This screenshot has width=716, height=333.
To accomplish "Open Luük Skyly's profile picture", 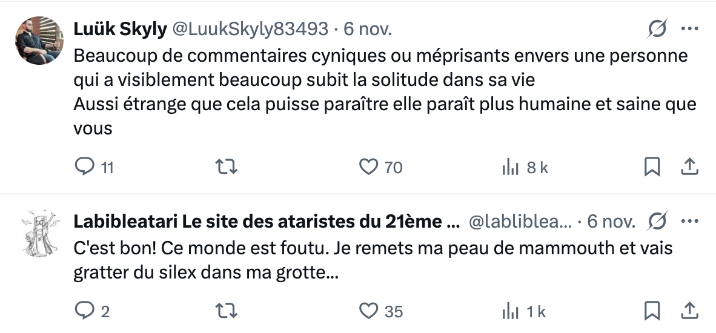I will 39,41.
